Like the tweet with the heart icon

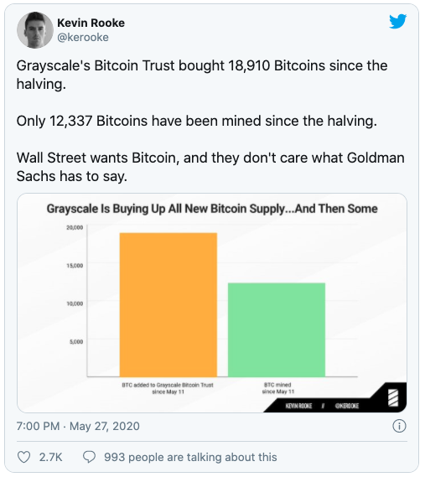click(x=23, y=457)
